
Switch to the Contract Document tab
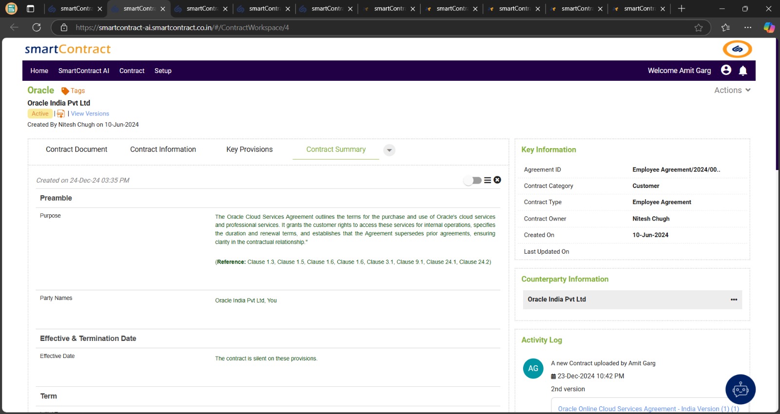coord(77,150)
